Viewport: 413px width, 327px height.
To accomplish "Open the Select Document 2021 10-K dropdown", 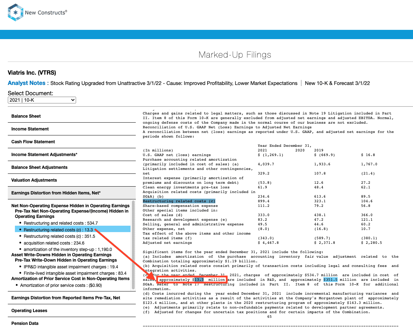I will click(x=42, y=100).
